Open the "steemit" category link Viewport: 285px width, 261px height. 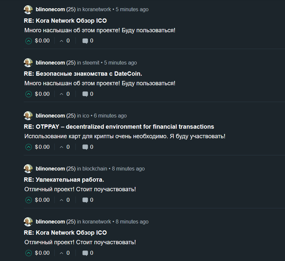pos(91,63)
